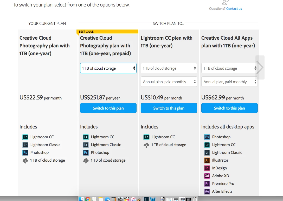The width and height of the screenshot is (283, 201).
Task: Click 'Includes all desktop apps' heading
Action: [x=228, y=127]
